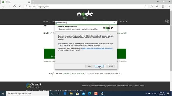The image size is (172, 96).
Task: Open the node-gyp GitHub instructions link
Action: click(97, 49)
